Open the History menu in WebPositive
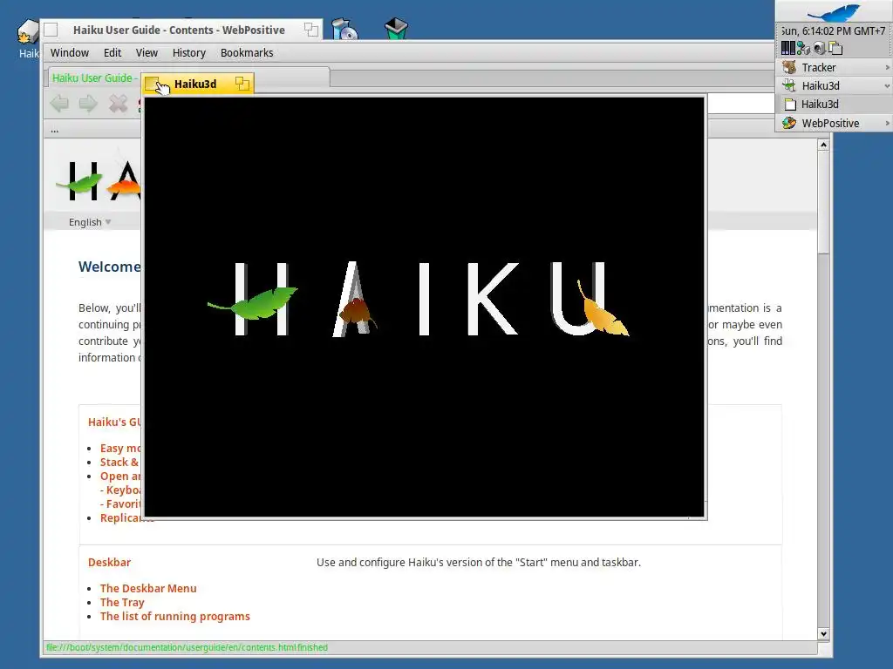The image size is (893, 669). click(188, 53)
